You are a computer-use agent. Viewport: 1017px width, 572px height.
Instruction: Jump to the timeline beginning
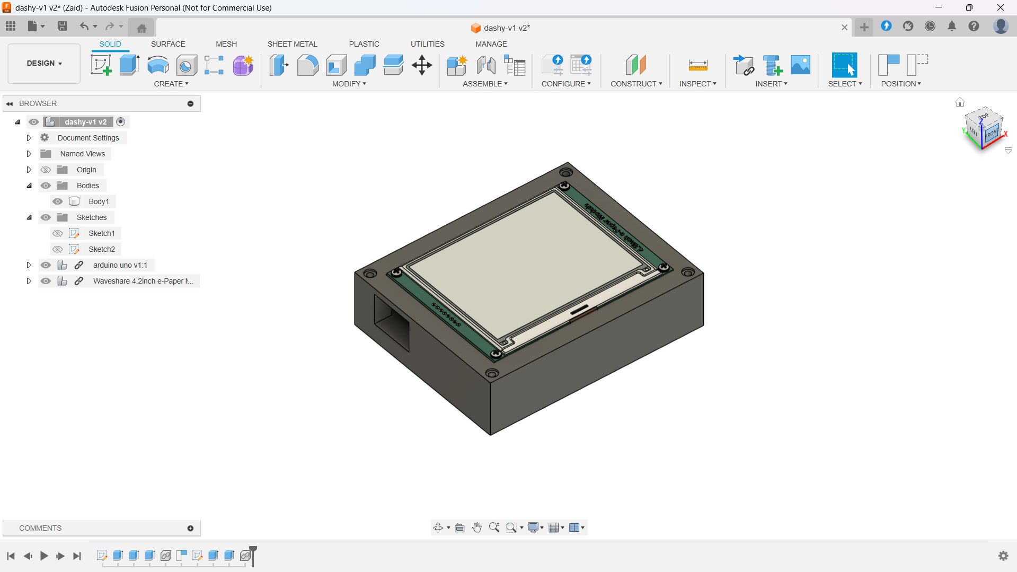pyautogui.click(x=11, y=556)
